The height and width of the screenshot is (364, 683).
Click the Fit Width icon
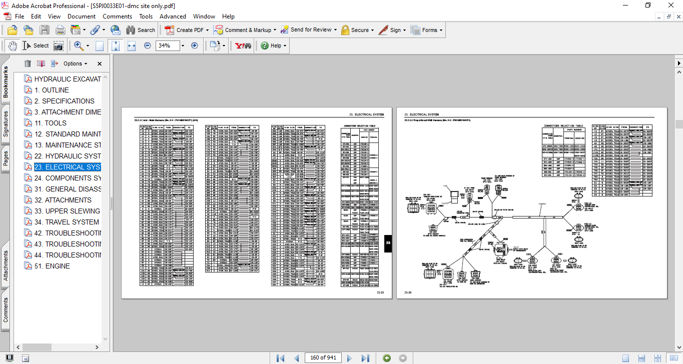tap(132, 45)
